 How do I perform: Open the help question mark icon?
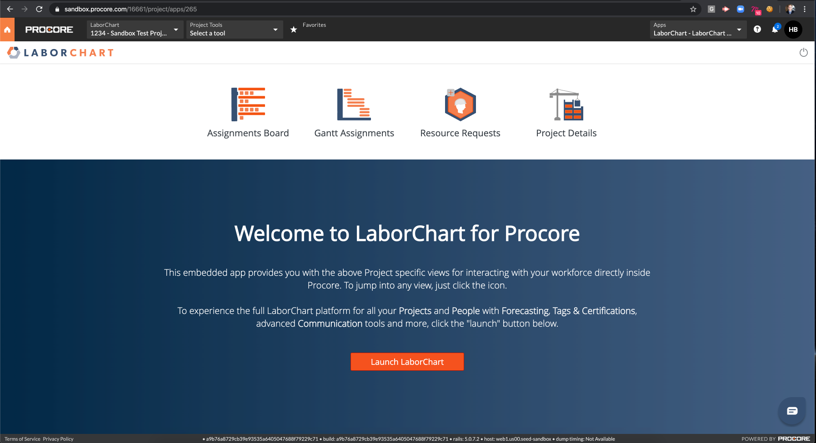point(757,29)
